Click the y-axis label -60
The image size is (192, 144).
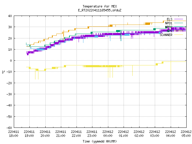click(9, 128)
